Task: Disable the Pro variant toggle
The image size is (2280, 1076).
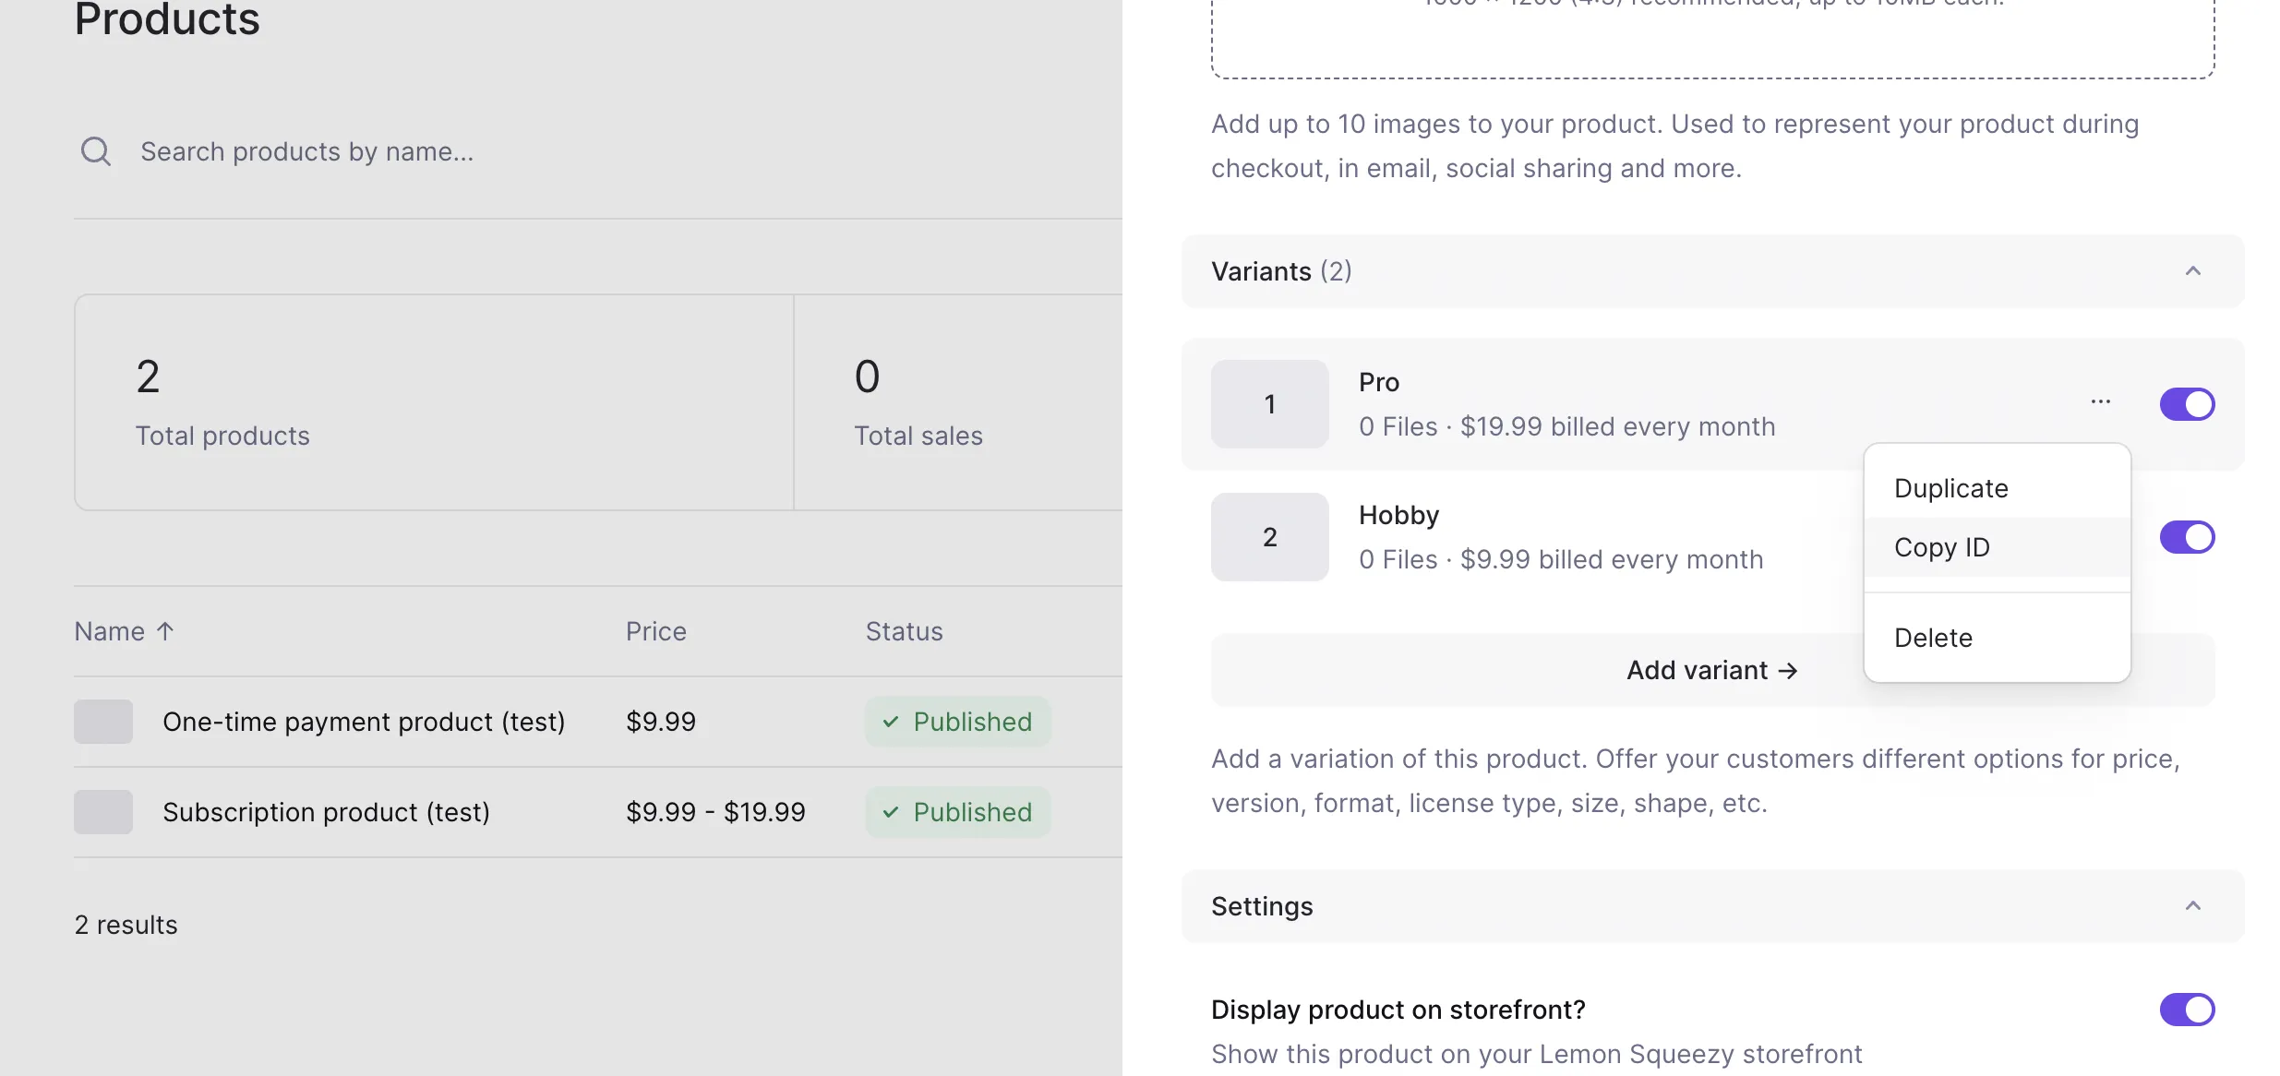Action: tap(2186, 404)
